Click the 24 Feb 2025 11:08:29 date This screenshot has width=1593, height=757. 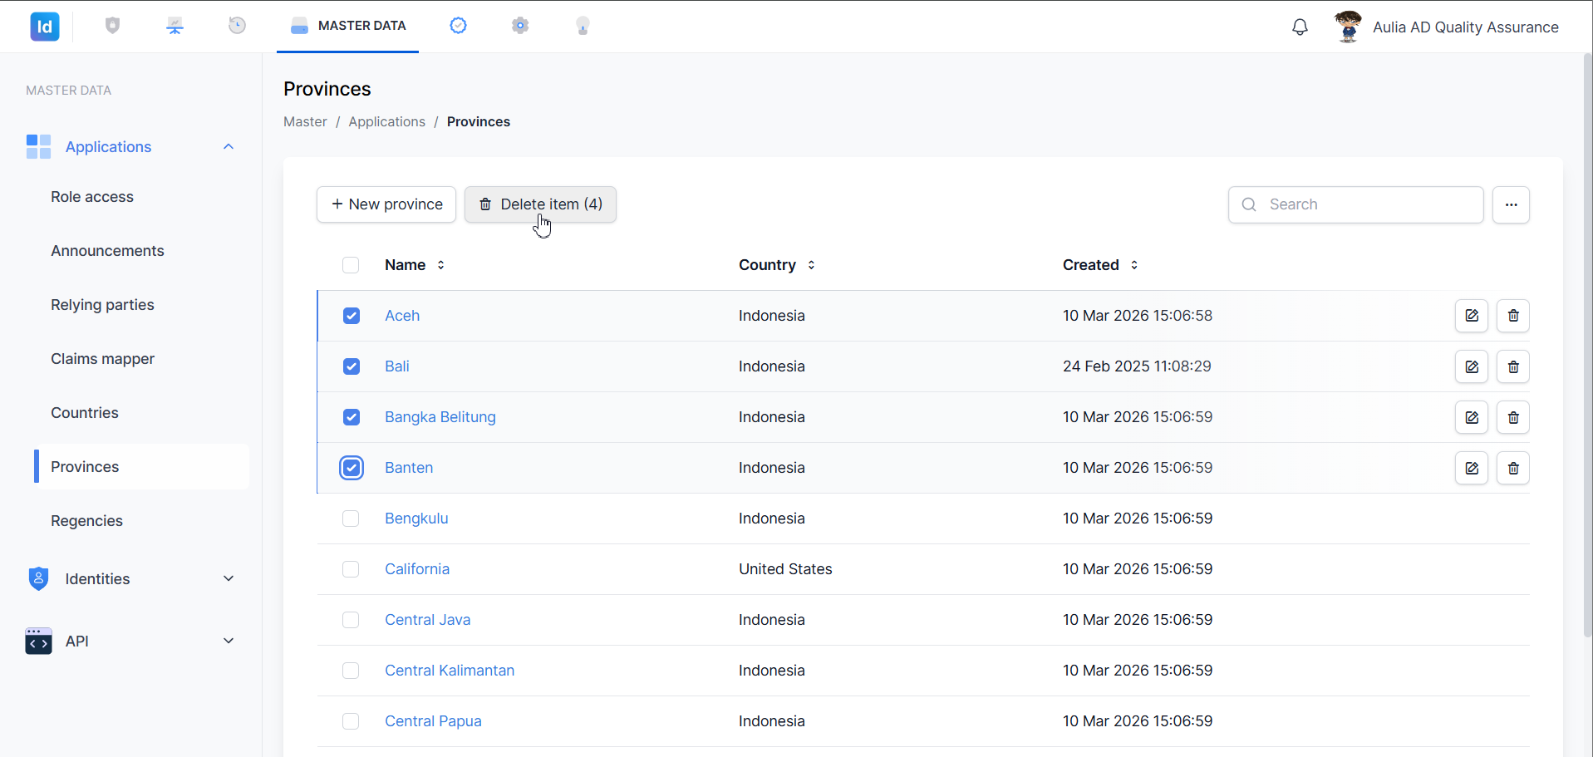1137,366
